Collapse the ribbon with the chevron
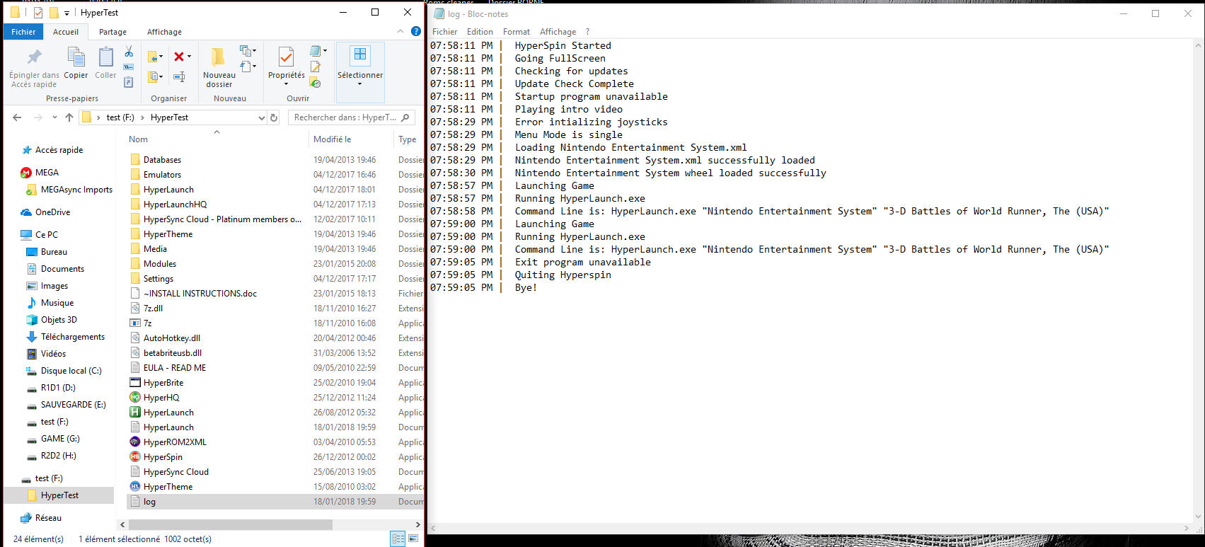 400,31
